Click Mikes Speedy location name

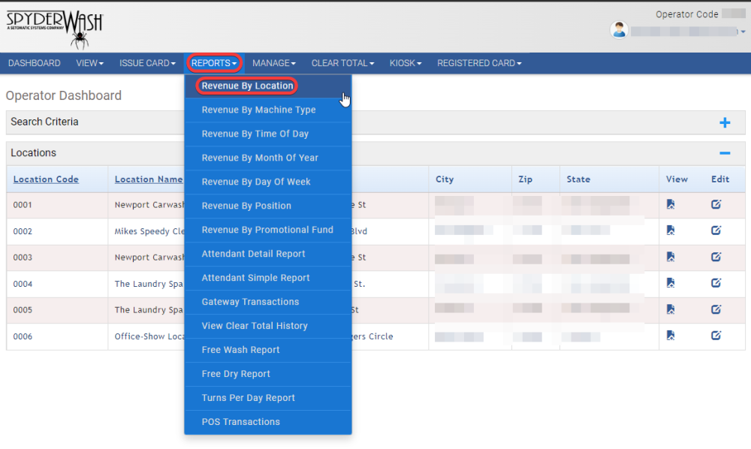[x=149, y=231]
